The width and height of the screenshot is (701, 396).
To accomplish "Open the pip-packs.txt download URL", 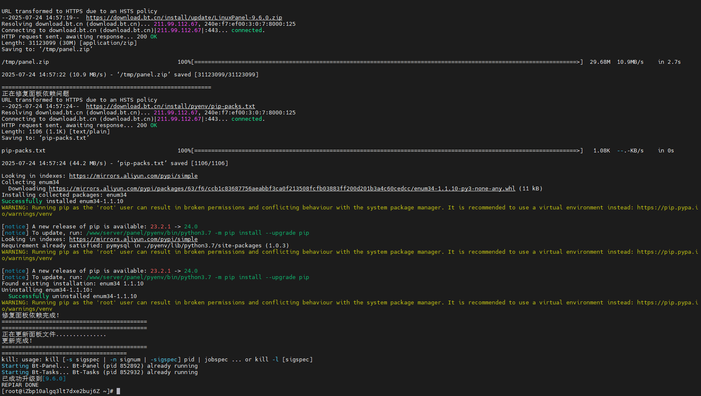I will click(x=170, y=106).
